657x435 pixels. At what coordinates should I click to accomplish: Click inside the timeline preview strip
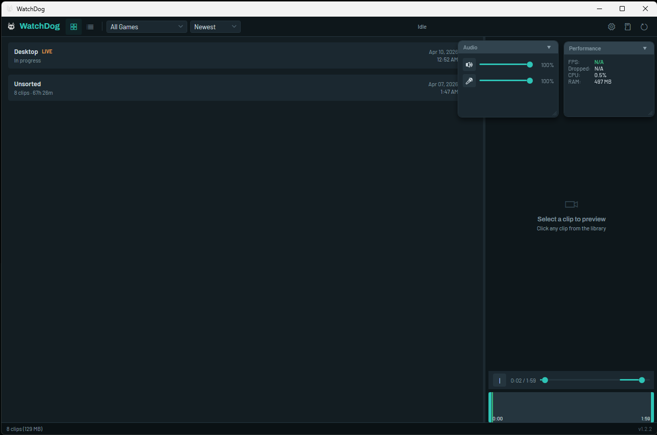[x=570, y=407]
